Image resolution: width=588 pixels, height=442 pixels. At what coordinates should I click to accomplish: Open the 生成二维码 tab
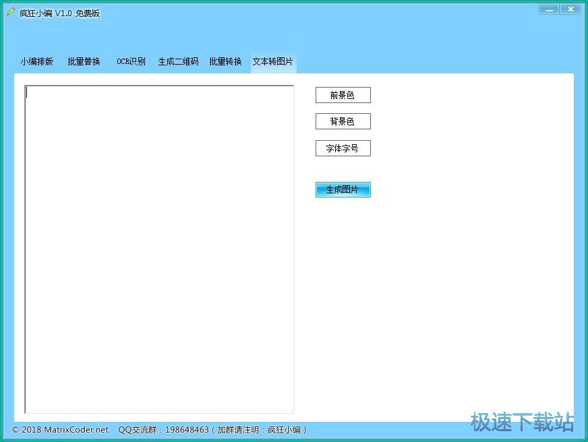coord(177,61)
